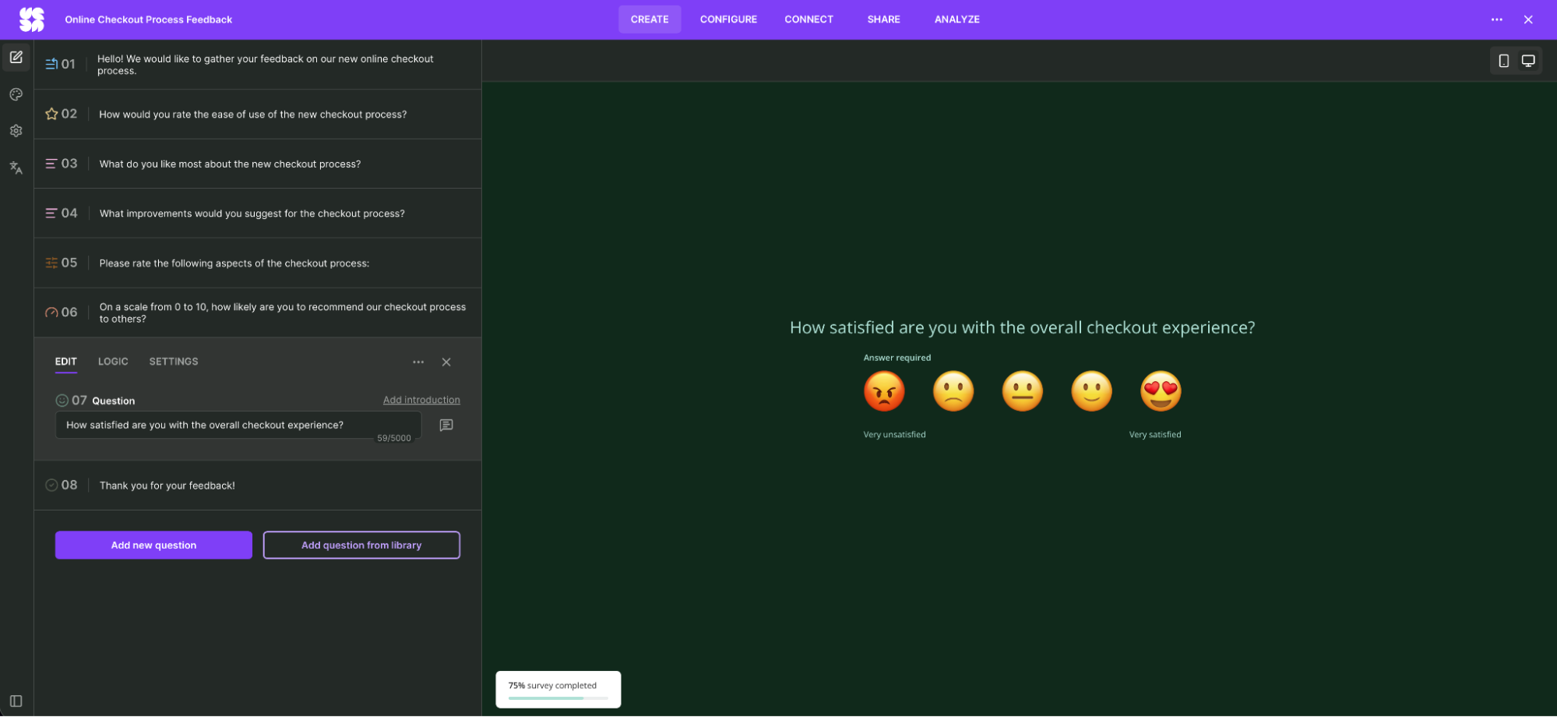
Task: Open the theme palette panel
Action: [16, 94]
